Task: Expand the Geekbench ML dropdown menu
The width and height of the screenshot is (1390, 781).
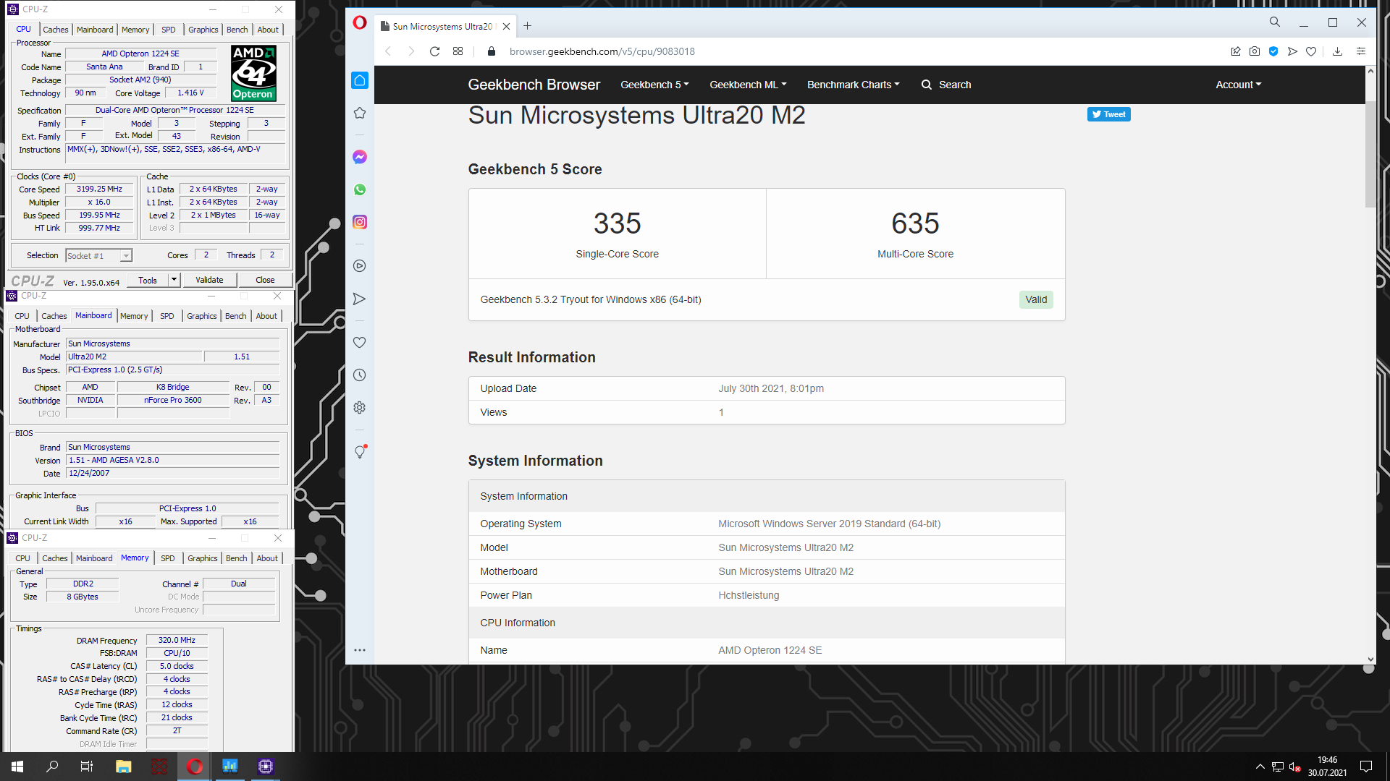Action: (x=748, y=85)
